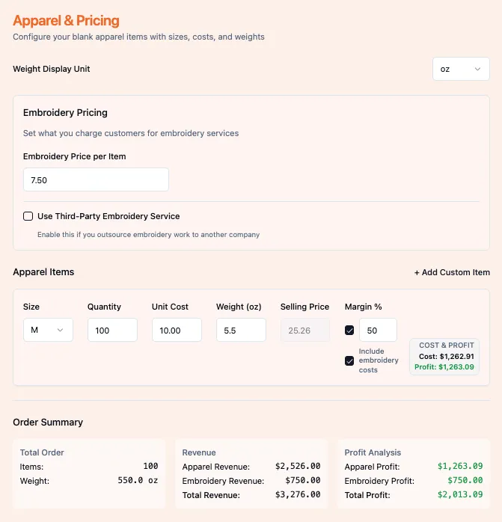This screenshot has width=502, height=522.
Task: Click the Revenue summary card
Action: coord(251,473)
